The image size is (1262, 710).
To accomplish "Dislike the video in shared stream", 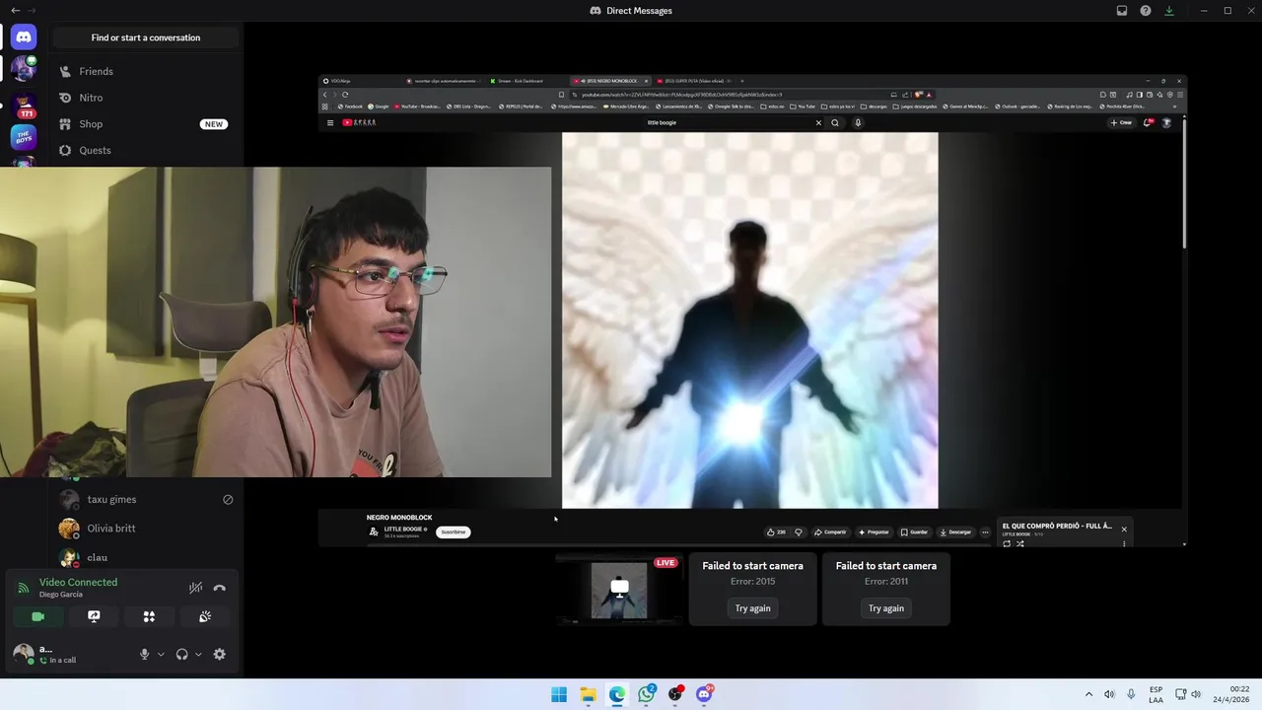I will tap(799, 532).
